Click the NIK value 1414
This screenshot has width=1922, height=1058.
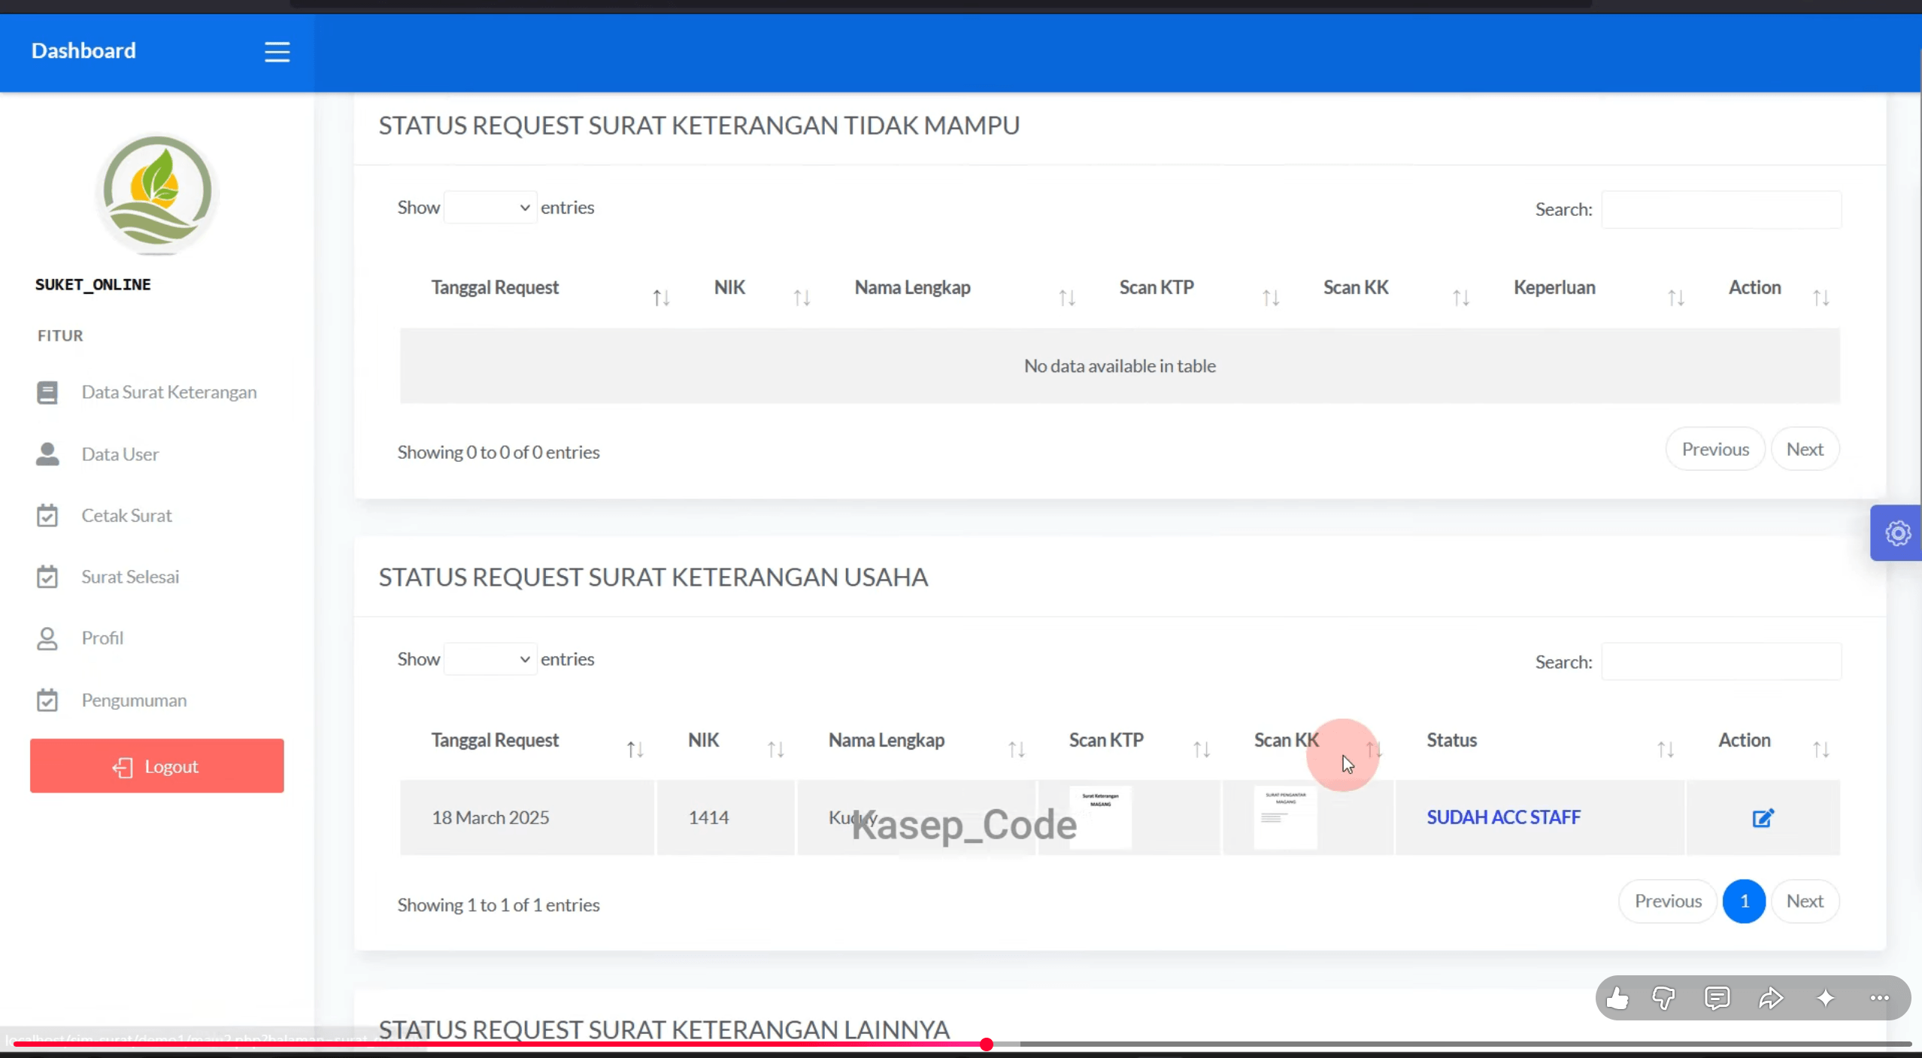pos(708,817)
